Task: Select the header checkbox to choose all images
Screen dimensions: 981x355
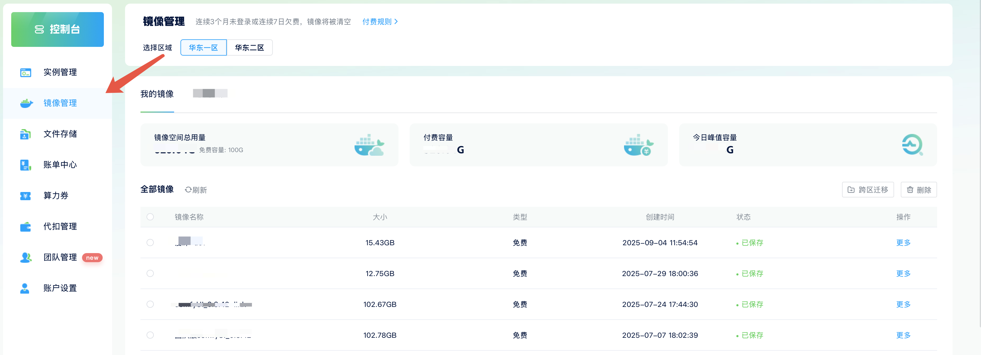Action: (150, 217)
